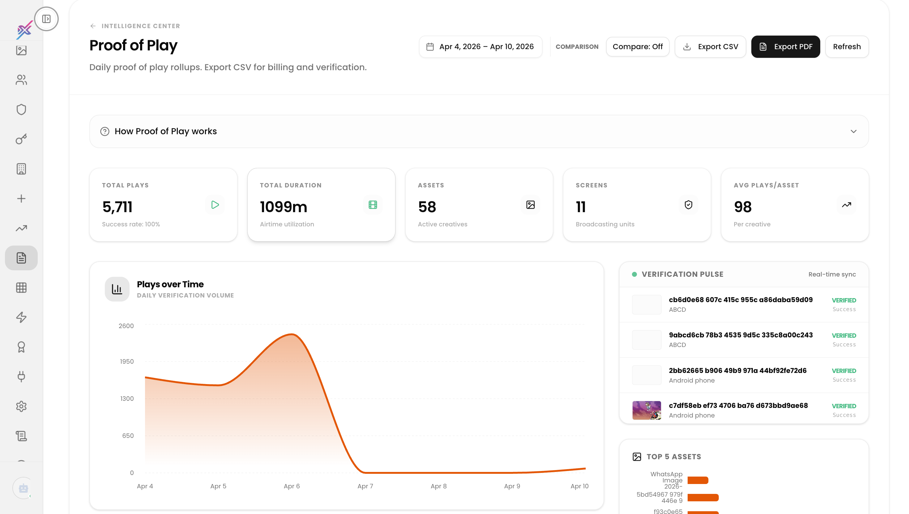Click the app logo in the sidebar
This screenshot has width=909, height=514.
[x=24, y=30]
